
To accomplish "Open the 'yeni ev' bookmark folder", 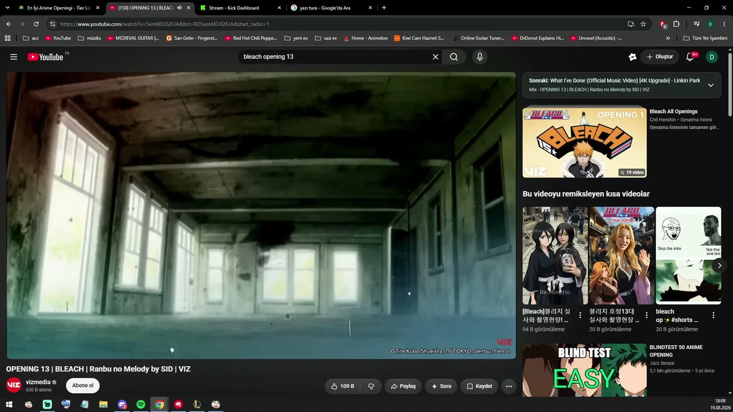I will (296, 38).
